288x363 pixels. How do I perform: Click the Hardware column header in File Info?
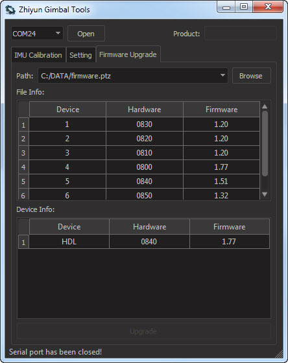pyautogui.click(x=145, y=110)
